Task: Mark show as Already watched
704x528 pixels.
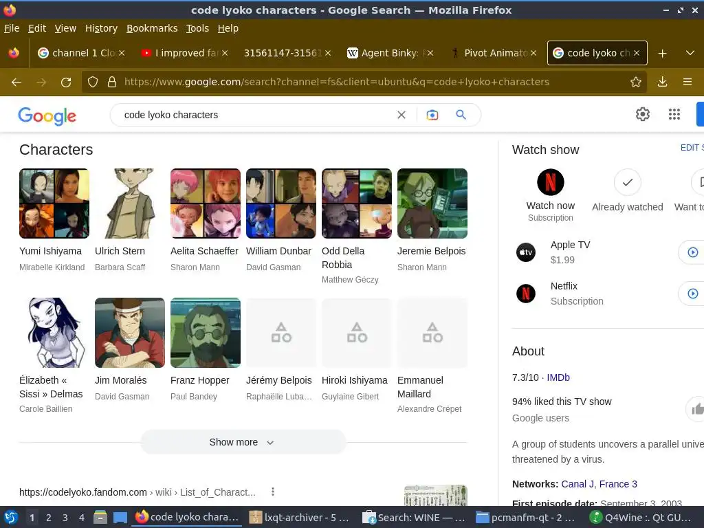Action: tap(627, 181)
